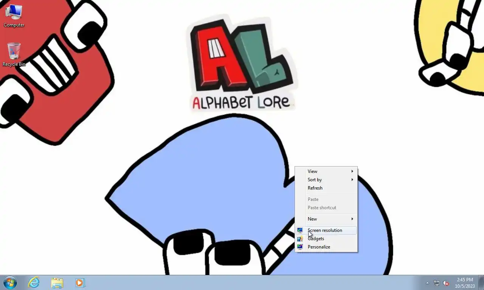Expand the Sort by submenu
Screen dimensions: 484x290
326,180
